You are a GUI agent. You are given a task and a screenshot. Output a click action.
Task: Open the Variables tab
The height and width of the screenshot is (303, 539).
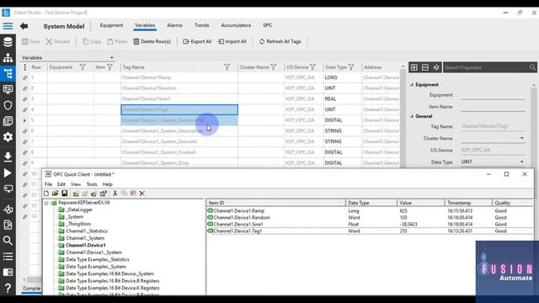pyautogui.click(x=145, y=25)
